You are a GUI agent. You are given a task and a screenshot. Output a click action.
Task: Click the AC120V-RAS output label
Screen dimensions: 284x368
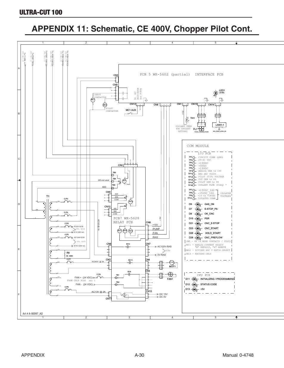pyautogui.click(x=164, y=247)
